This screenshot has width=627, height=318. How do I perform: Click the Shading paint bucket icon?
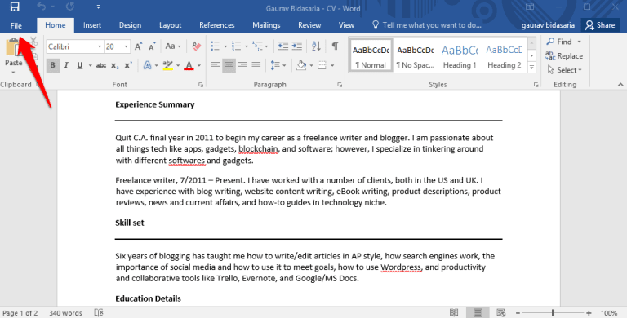pyautogui.click(x=301, y=65)
